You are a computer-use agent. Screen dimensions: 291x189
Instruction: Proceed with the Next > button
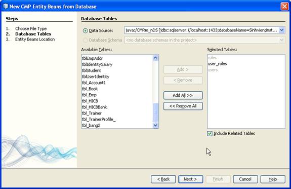coord(191,179)
